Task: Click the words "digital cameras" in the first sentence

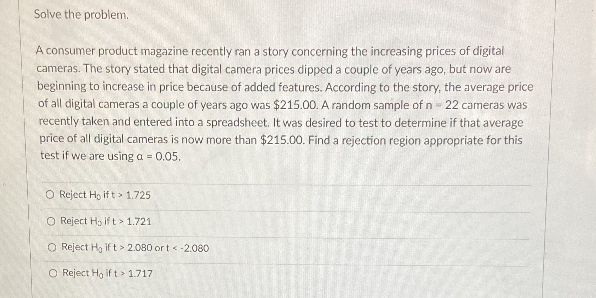Action: pos(485,51)
